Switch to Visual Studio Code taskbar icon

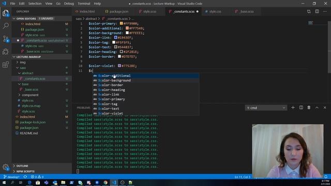point(114,182)
